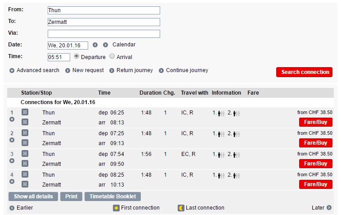Click Fare/Buy for the 07:54 connection
Image resolution: width=341 pixels, height=215 pixels.
(x=315, y=164)
